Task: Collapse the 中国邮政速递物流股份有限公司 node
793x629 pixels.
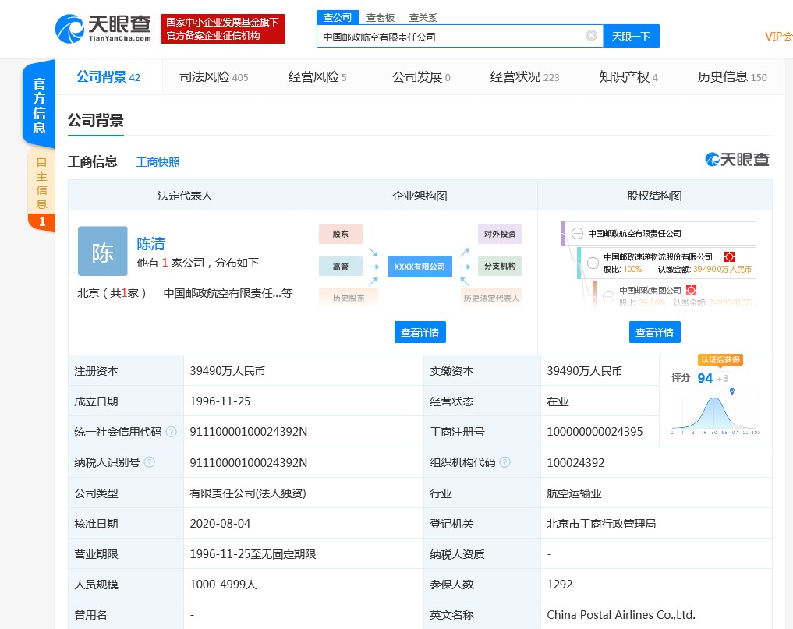Action: (593, 263)
